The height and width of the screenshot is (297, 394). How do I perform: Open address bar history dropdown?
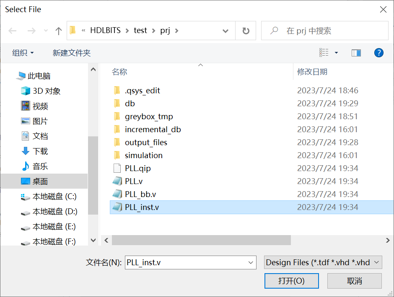point(226,31)
